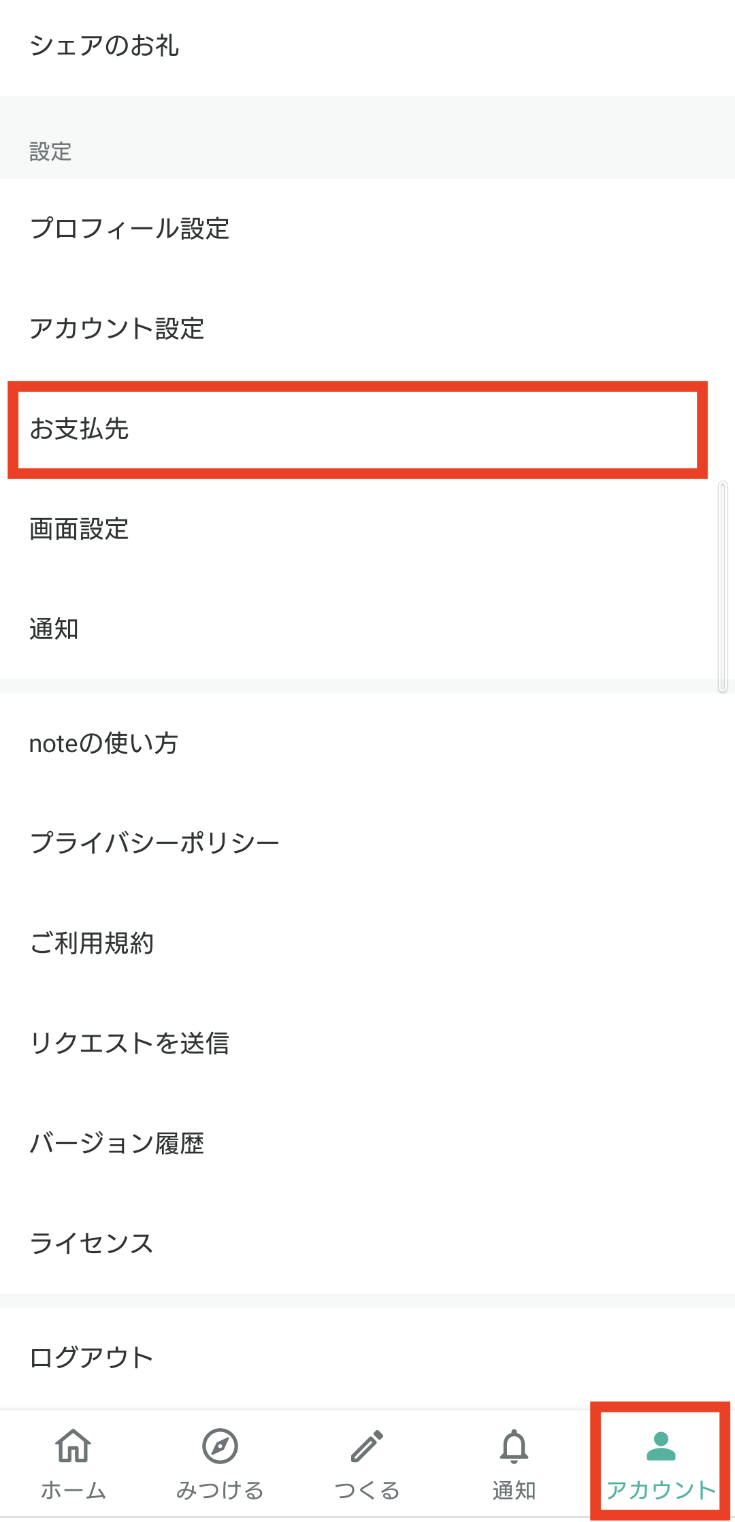Click the vertical scrollbar thumb
This screenshot has height=1522, width=735.
pyautogui.click(x=723, y=587)
